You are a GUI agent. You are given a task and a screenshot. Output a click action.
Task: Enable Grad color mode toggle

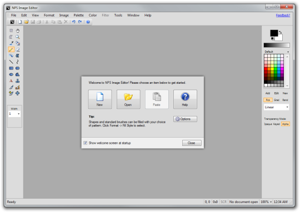coord(277,100)
